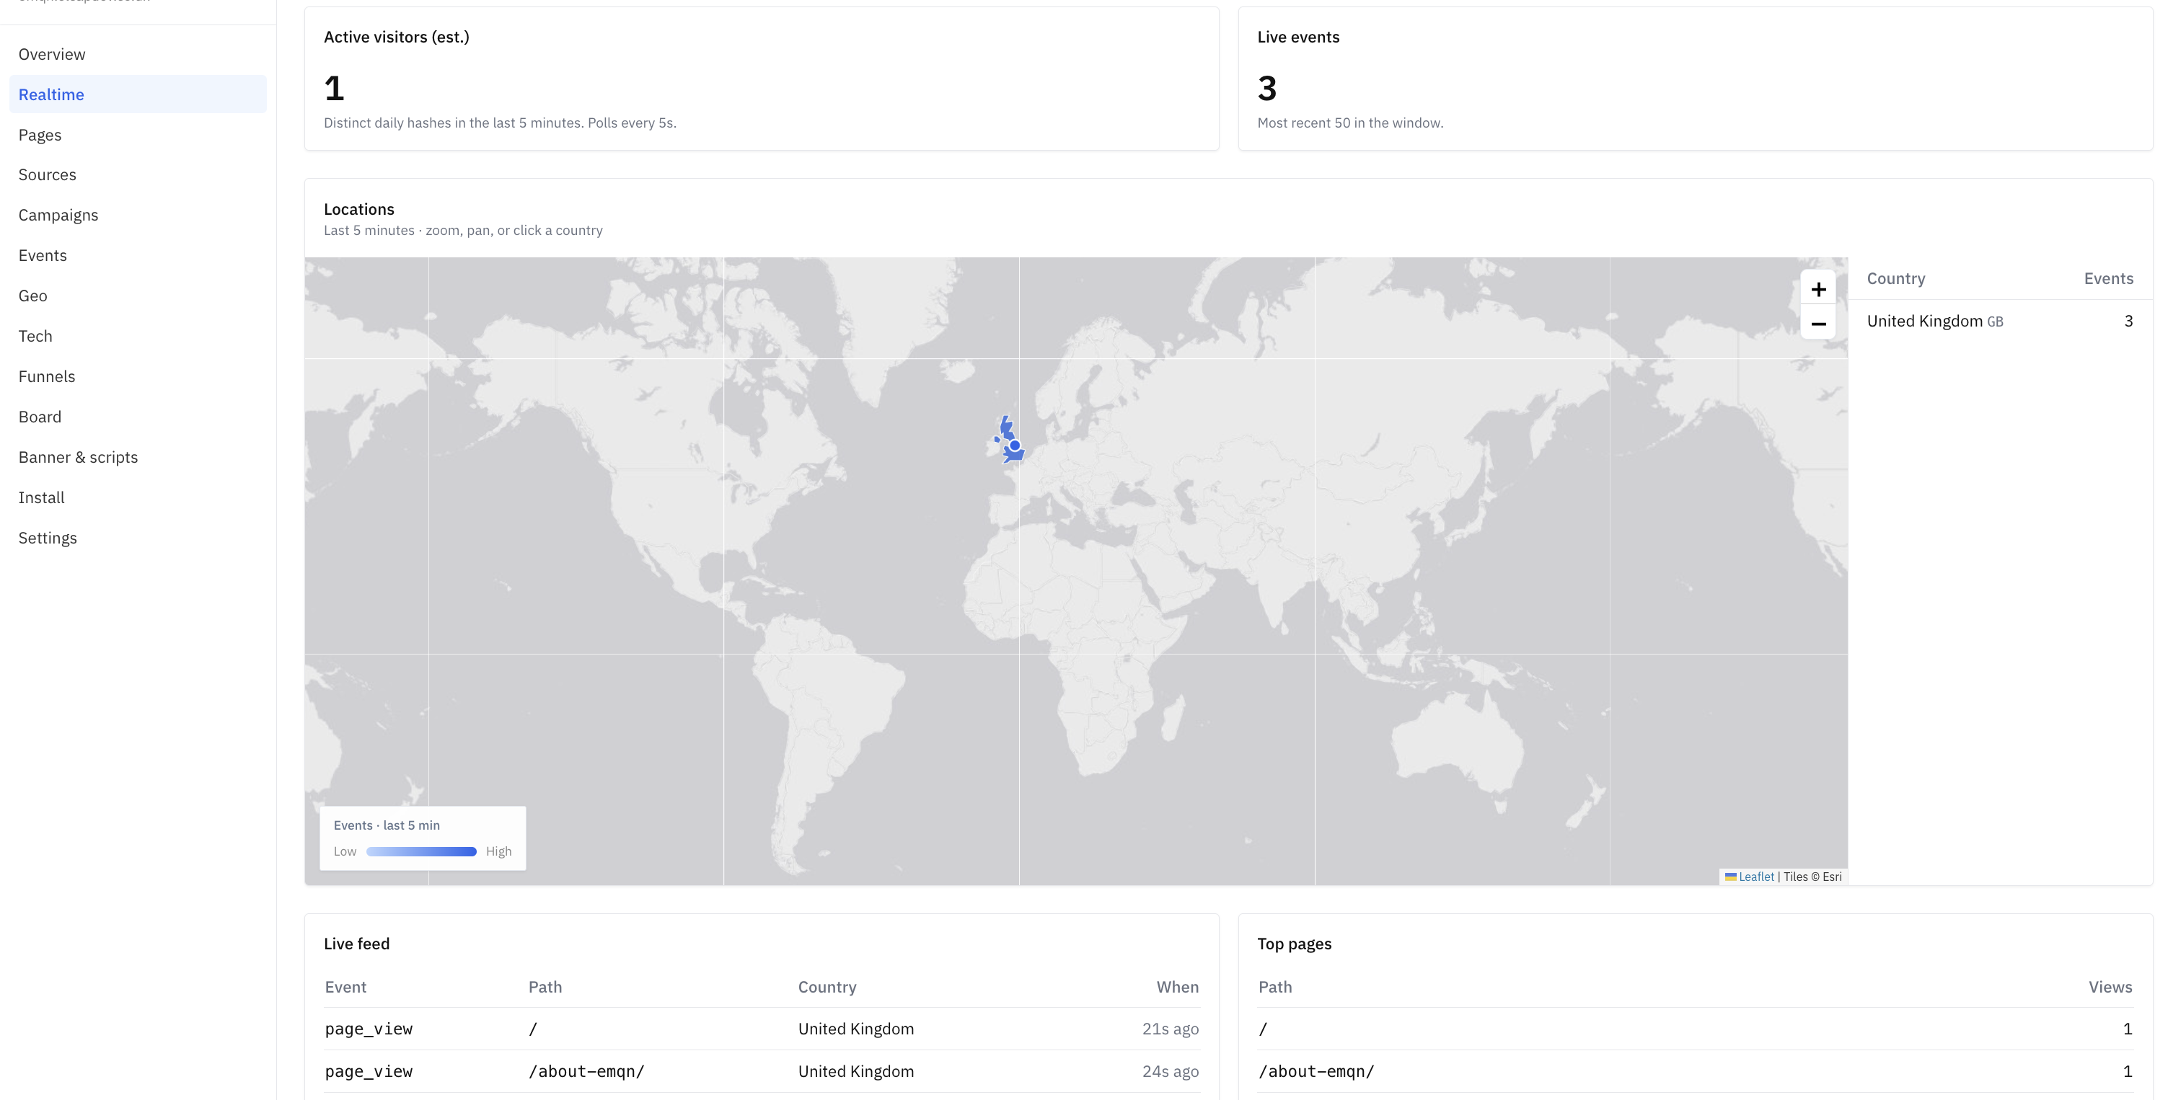The height and width of the screenshot is (1100, 2168).
Task: Navigate to Events in the sidebar
Action: (138, 256)
